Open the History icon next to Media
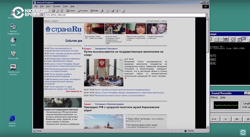250x137 pixels. click(x=101, y=11)
